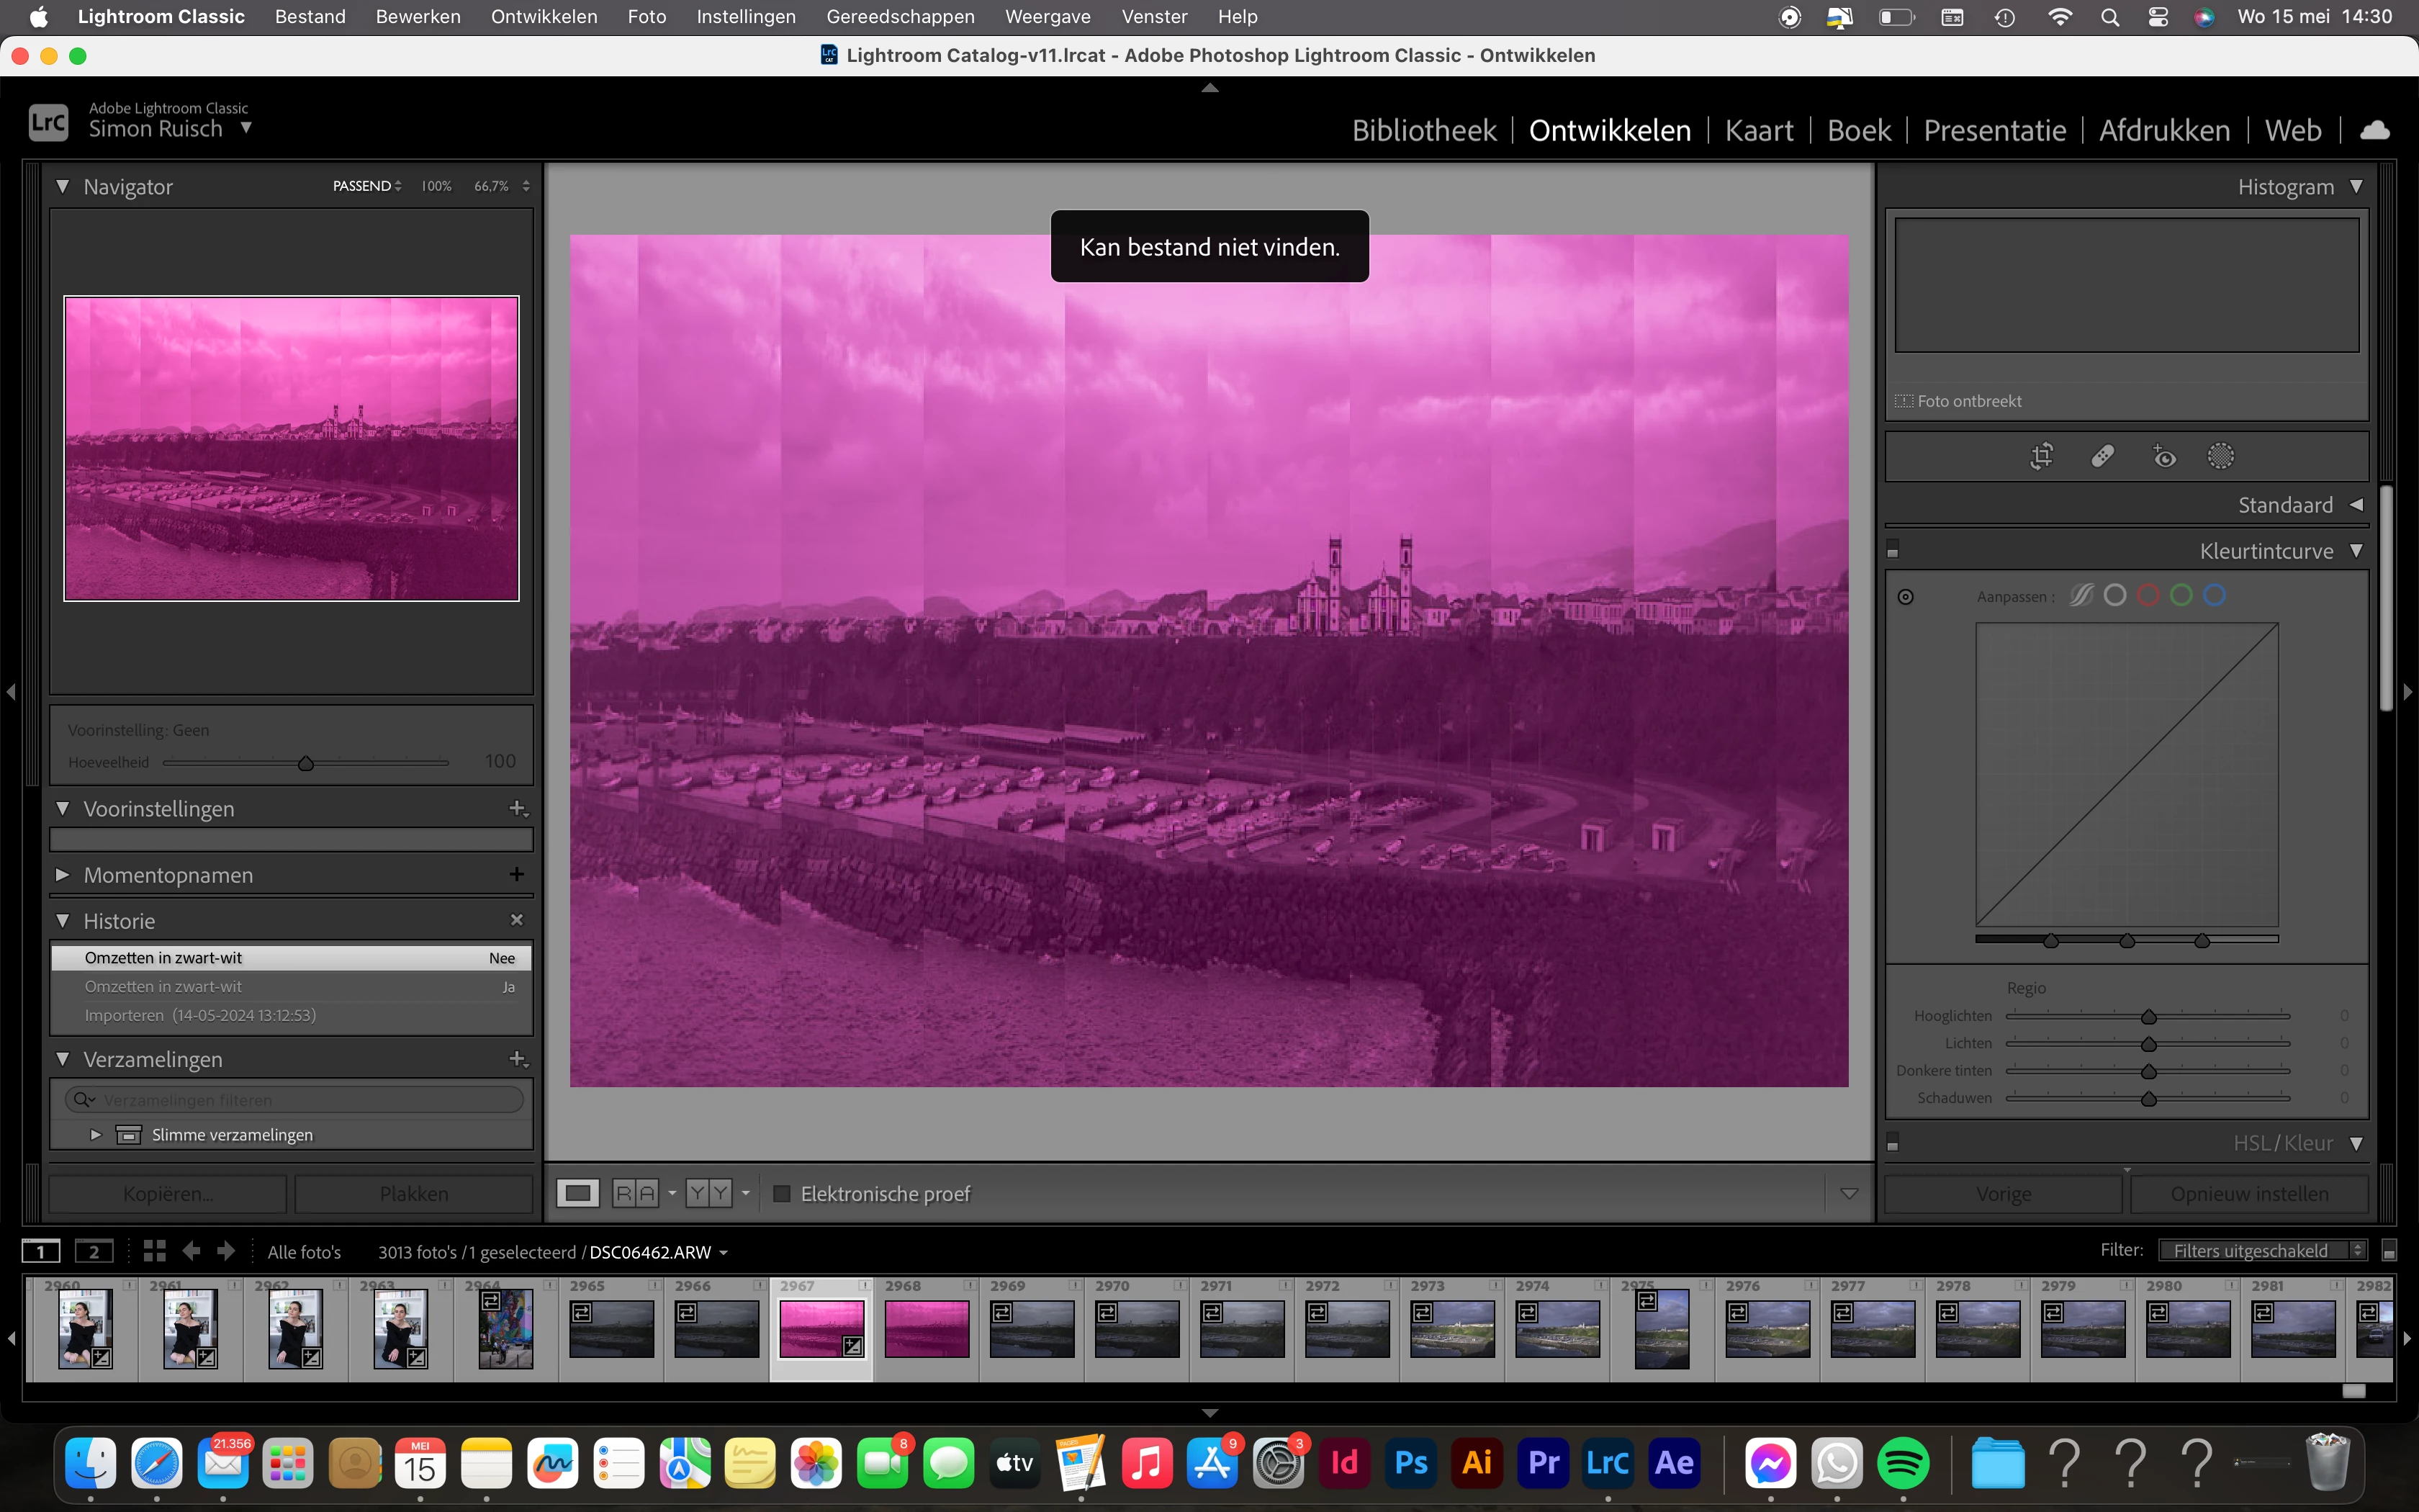
Task: Add new preset with Voorinstellingen plus icon
Action: (x=517, y=808)
